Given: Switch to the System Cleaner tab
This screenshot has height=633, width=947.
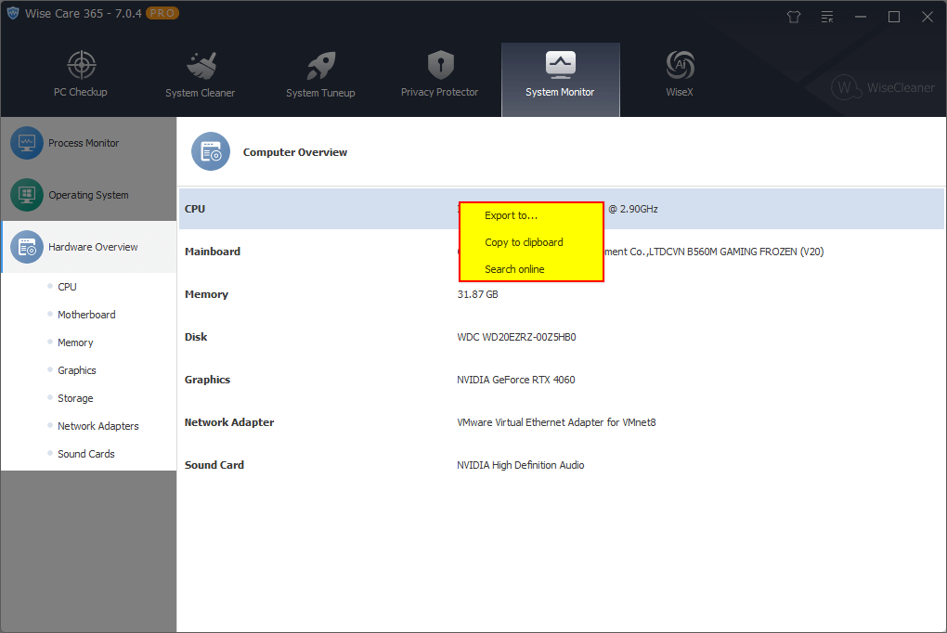Looking at the screenshot, I should pos(201,79).
